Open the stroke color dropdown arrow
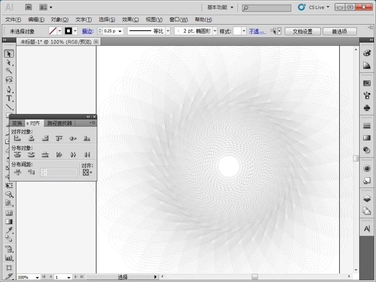The height and width of the screenshot is (282, 376). click(x=75, y=31)
